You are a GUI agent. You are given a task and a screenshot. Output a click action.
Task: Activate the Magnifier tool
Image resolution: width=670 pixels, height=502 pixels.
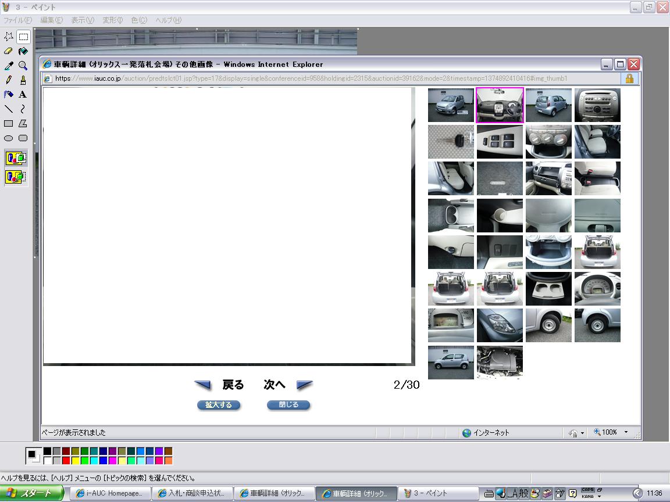(23, 66)
